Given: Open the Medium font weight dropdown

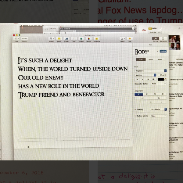Looking at the screenshot, I should point(145,75).
